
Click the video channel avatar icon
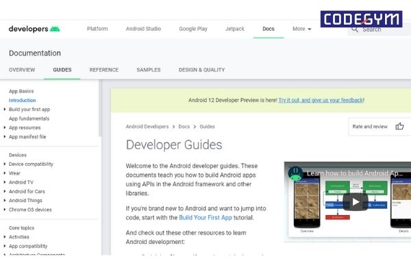pyautogui.click(x=297, y=173)
